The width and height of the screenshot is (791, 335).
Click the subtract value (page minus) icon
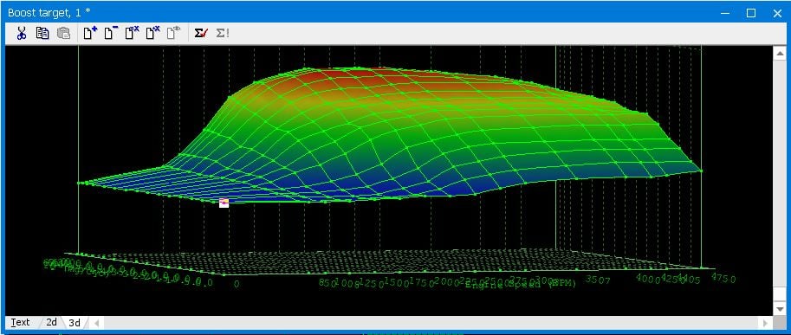tap(111, 34)
